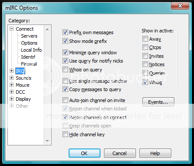Toggle Rejoin channel when kicked

pyautogui.click(x=65, y=109)
